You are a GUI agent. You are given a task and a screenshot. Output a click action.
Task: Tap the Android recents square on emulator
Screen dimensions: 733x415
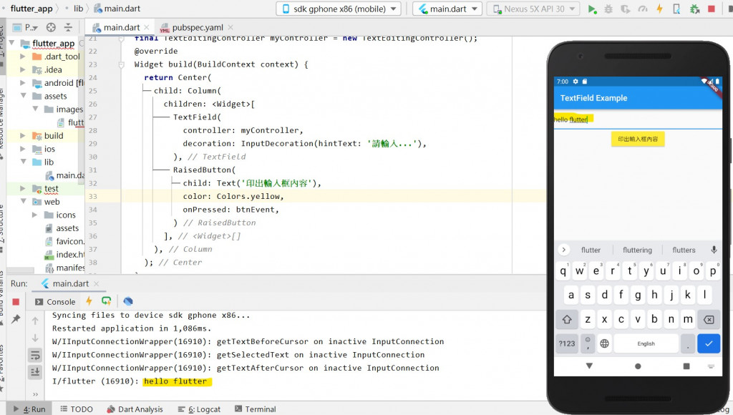pos(686,366)
